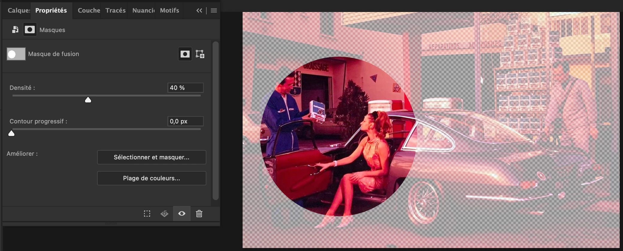Image resolution: width=623 pixels, height=251 pixels.
Task: Switch to the Nuancier tab
Action: tap(143, 10)
